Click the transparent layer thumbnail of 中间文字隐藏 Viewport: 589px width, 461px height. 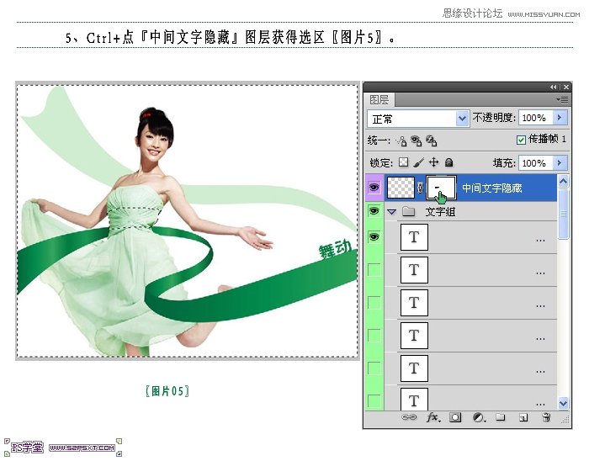[x=401, y=188]
